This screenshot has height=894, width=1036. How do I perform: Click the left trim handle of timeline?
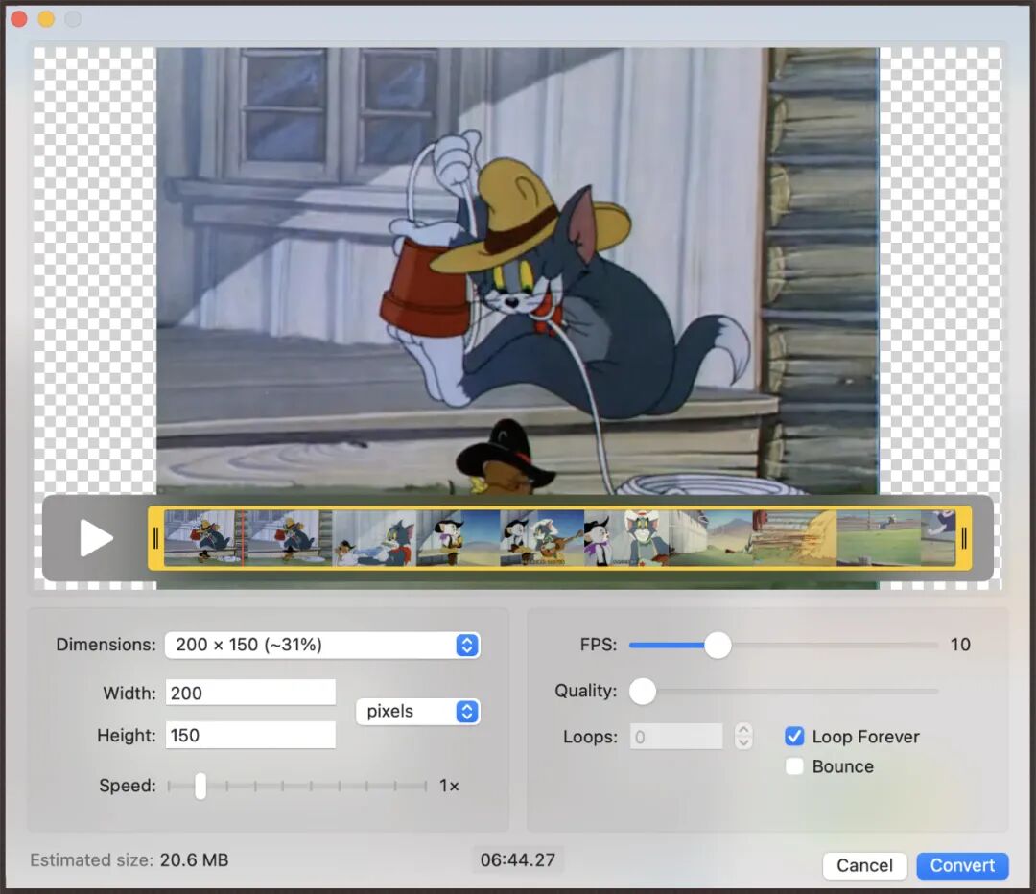[156, 538]
